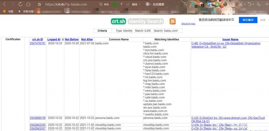
Task: Bookmark page with star icon
Action: click(x=39, y=4)
